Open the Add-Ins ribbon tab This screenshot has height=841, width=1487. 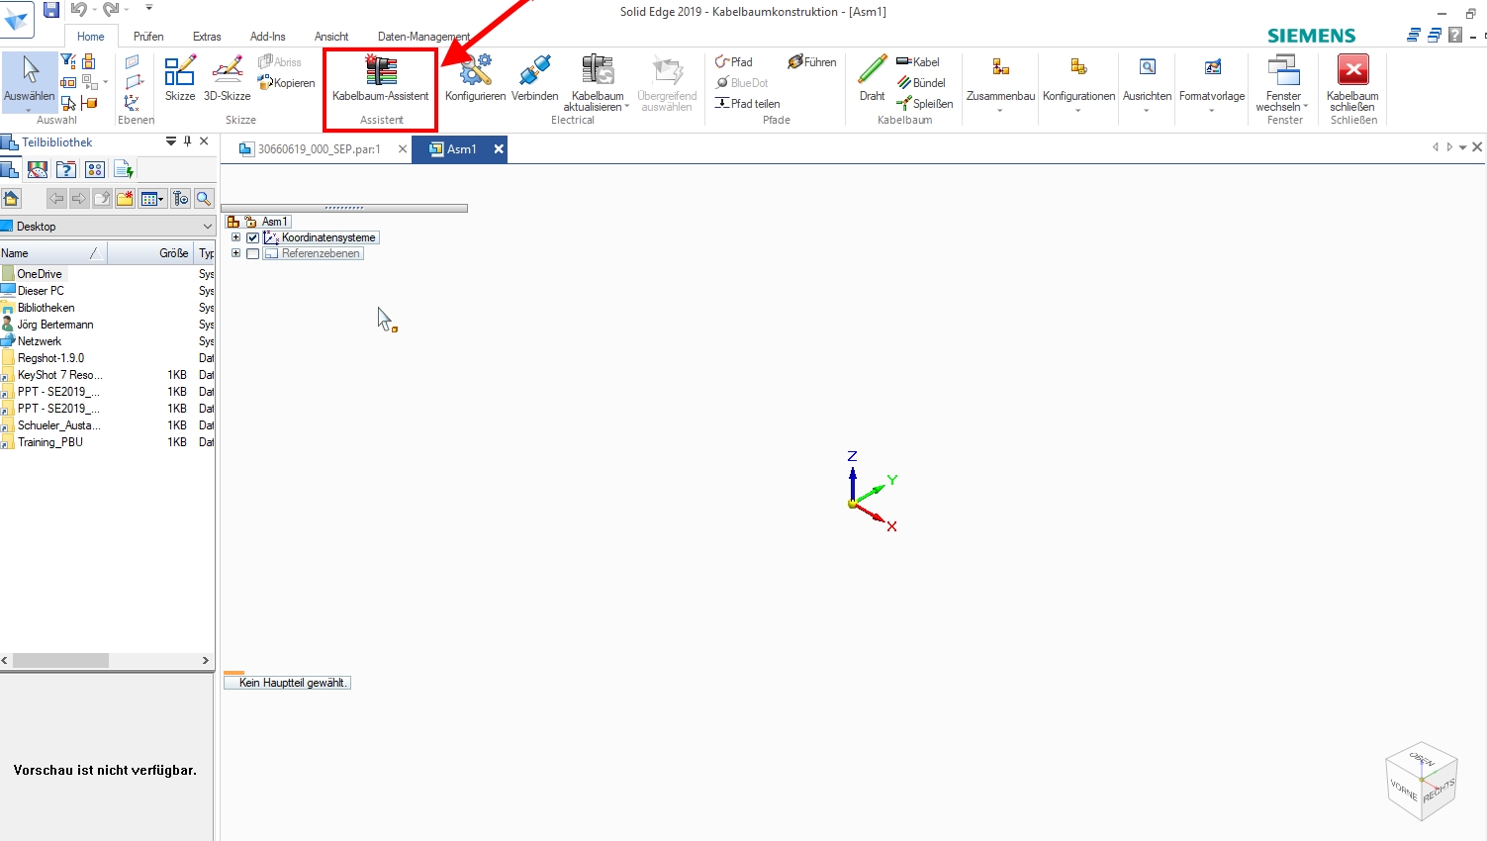[267, 37]
